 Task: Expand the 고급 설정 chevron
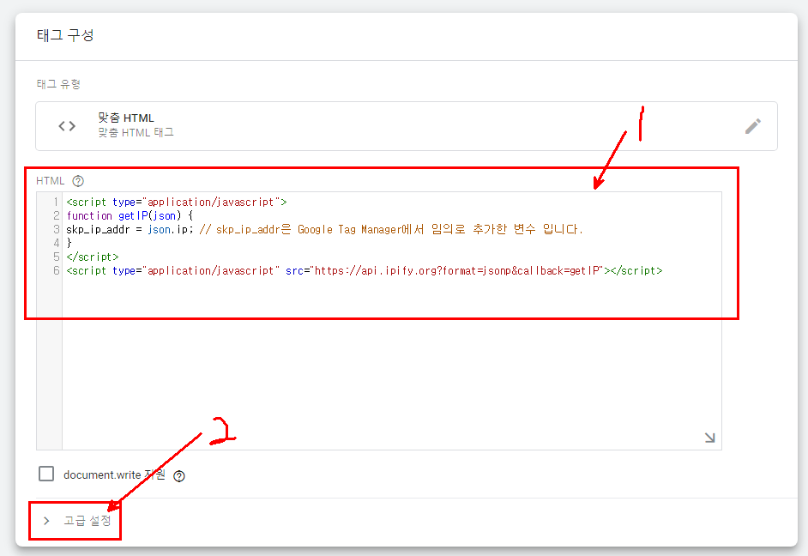pyautogui.click(x=46, y=521)
